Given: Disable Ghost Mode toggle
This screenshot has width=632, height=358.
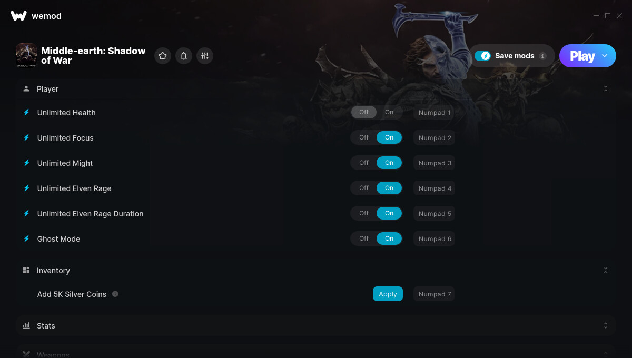Looking at the screenshot, I should [364, 238].
